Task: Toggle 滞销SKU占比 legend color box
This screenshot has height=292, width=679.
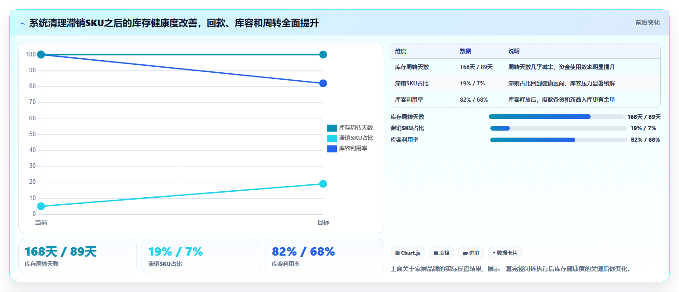Action: click(x=332, y=138)
